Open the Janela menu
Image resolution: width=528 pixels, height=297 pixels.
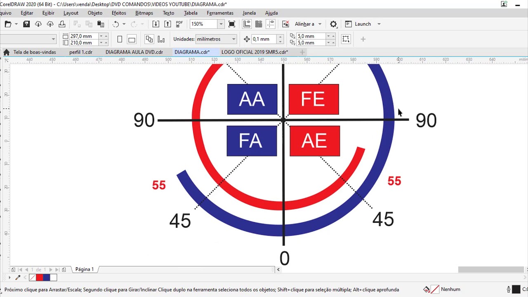[x=249, y=13]
